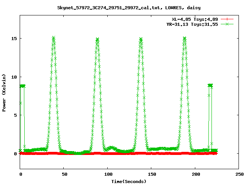Click the Power (Kelvin) y-axis label

[x=4, y=93]
